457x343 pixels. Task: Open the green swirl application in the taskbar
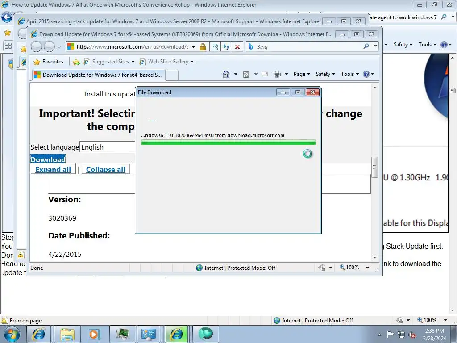coord(205,334)
